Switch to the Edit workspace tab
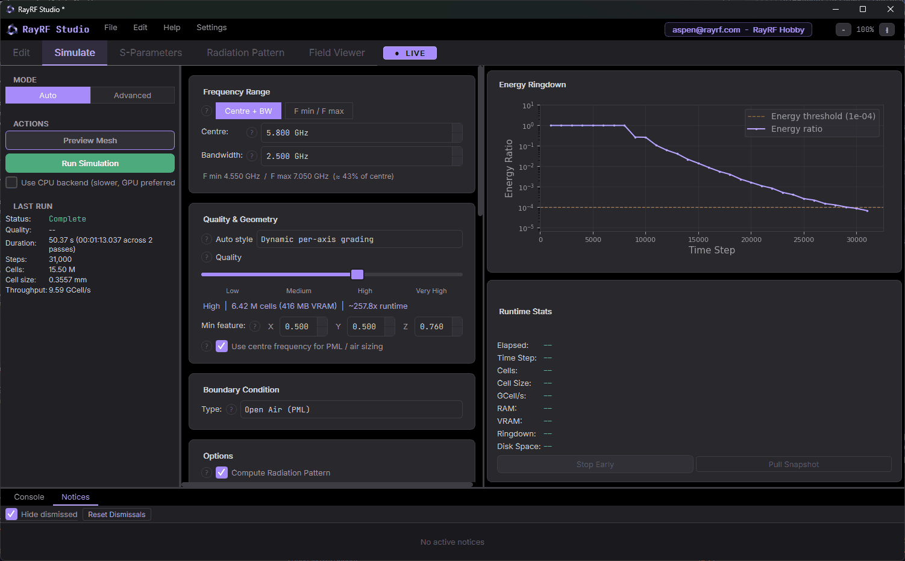This screenshot has width=905, height=561. coord(21,53)
